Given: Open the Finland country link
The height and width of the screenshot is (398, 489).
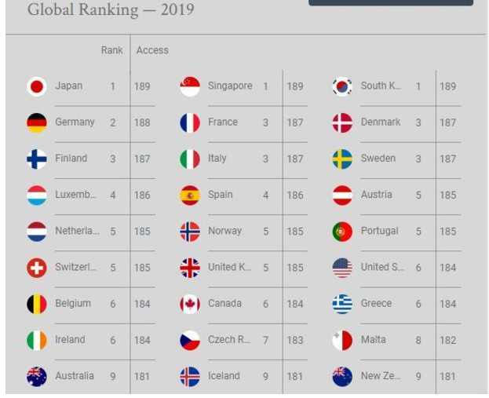Looking at the screenshot, I should pos(71,159).
